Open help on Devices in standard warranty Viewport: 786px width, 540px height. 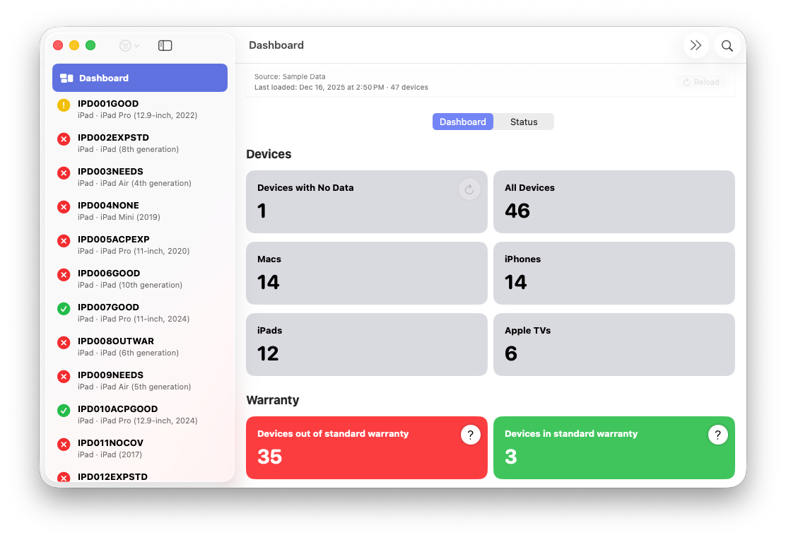[718, 435]
